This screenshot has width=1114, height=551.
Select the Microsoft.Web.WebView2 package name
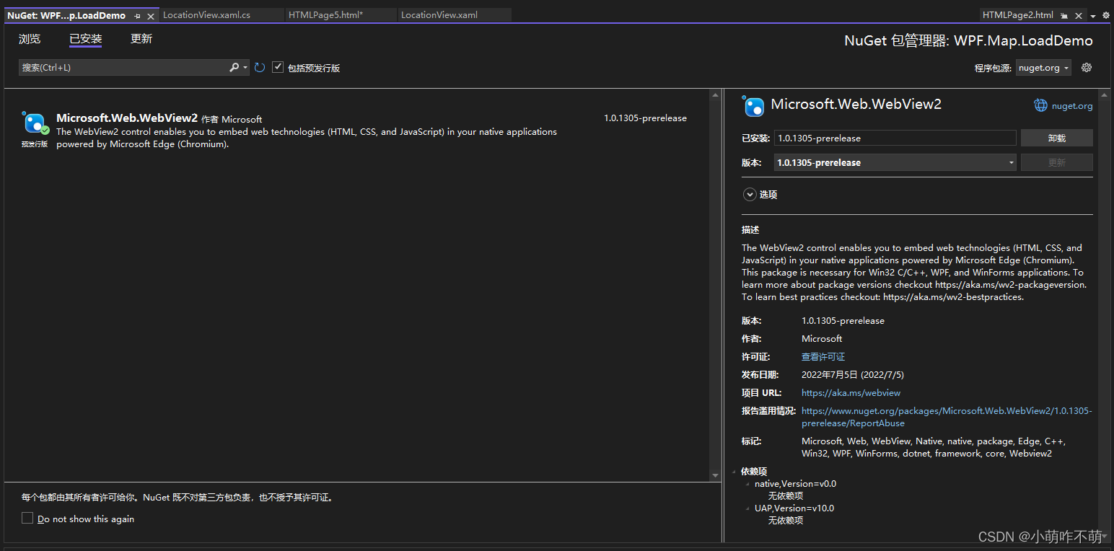pyautogui.click(x=127, y=118)
